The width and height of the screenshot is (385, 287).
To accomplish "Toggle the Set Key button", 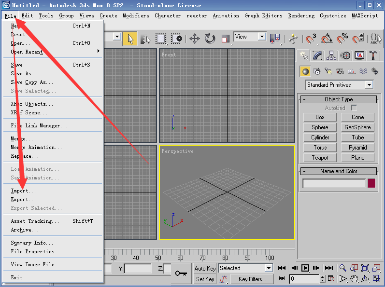I will click(205, 279).
